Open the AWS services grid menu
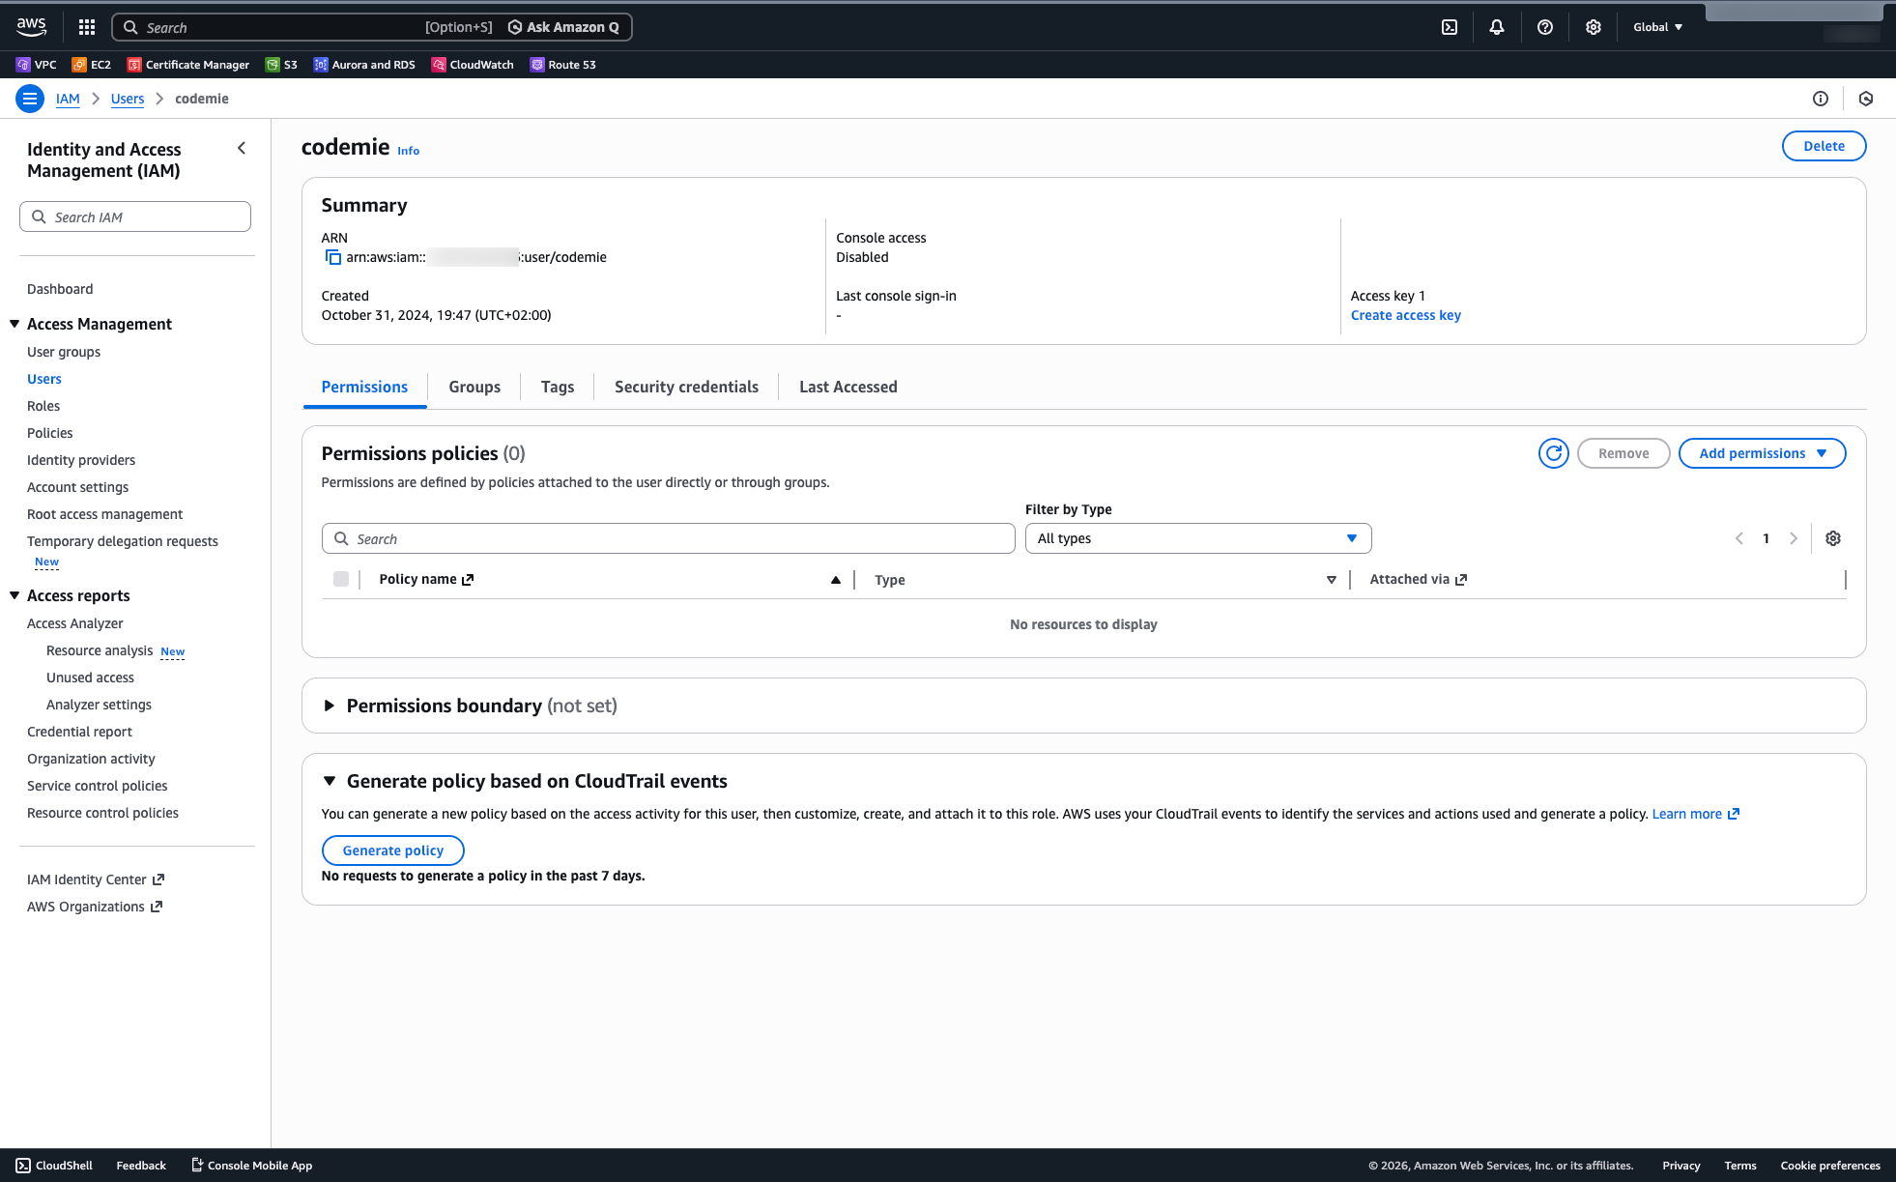1896x1182 pixels. [x=86, y=26]
